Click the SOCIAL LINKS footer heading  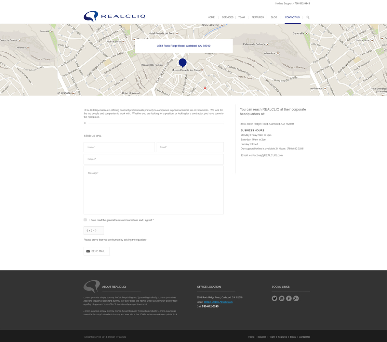click(x=280, y=287)
